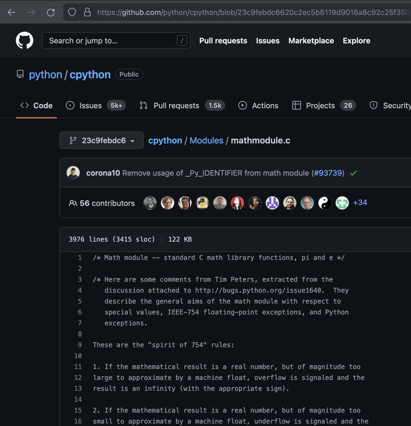Click the 5k+ issues counter badge

click(116, 106)
